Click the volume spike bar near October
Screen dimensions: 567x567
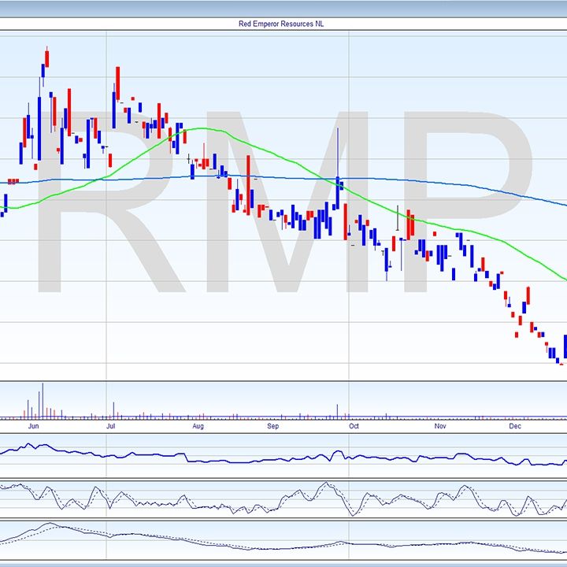pos(337,412)
